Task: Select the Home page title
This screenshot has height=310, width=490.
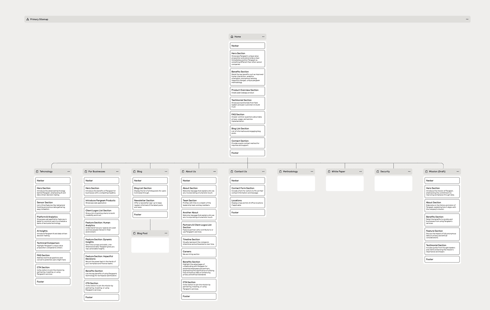Action: click(x=238, y=36)
